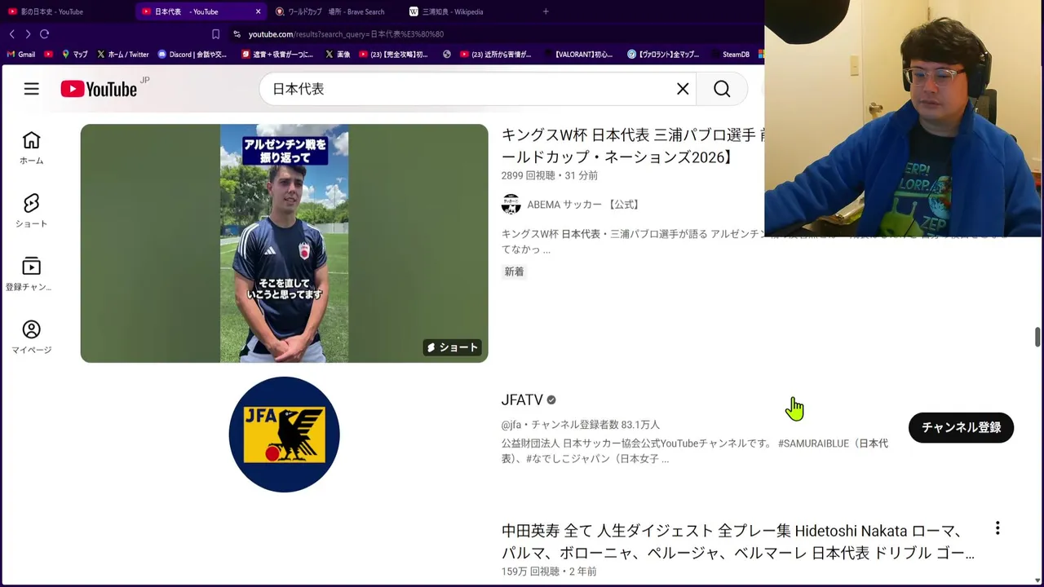Open site settings icon beside the URL

coord(237,34)
